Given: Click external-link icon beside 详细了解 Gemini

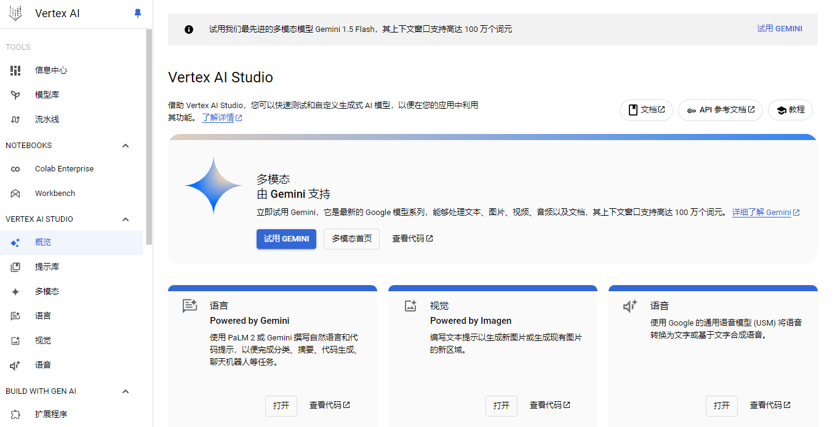Looking at the screenshot, I should [x=796, y=213].
